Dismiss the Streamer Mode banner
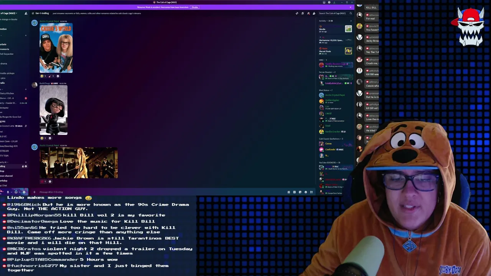491x276 pixels. pos(350,7)
